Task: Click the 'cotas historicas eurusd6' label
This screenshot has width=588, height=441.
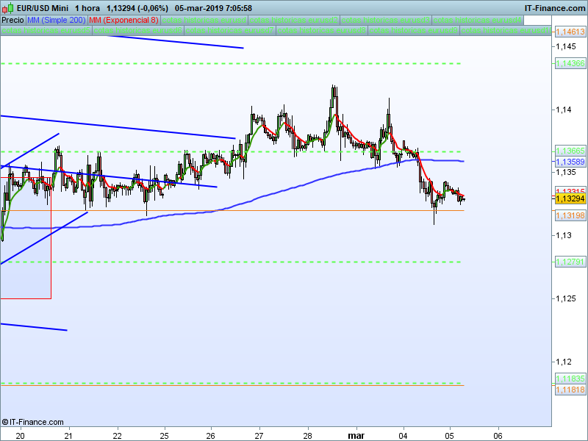Action: (x=138, y=30)
